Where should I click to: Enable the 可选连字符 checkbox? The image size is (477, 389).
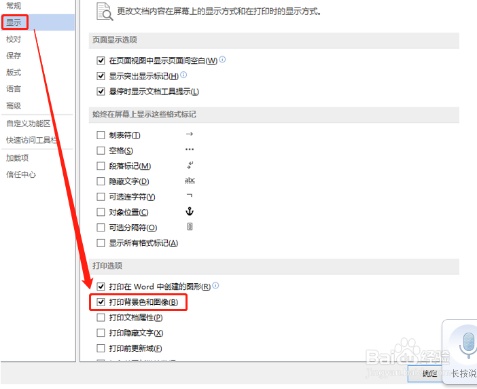tap(101, 197)
